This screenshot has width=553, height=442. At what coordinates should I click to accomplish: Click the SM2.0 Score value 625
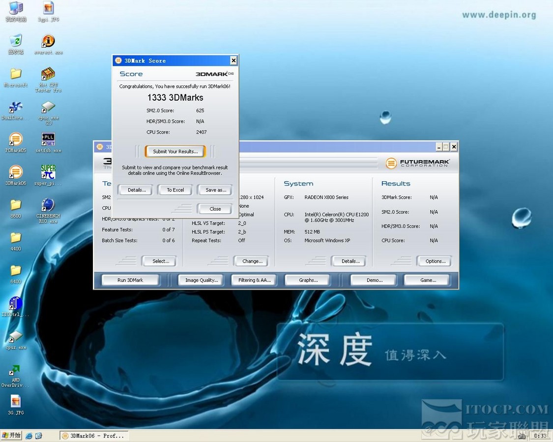(x=200, y=110)
